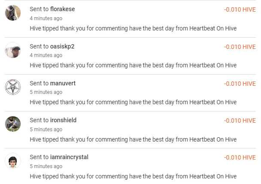Screen dimensions: 261x184
Task: Open ironshield's profile avatar
Action: point(13,124)
